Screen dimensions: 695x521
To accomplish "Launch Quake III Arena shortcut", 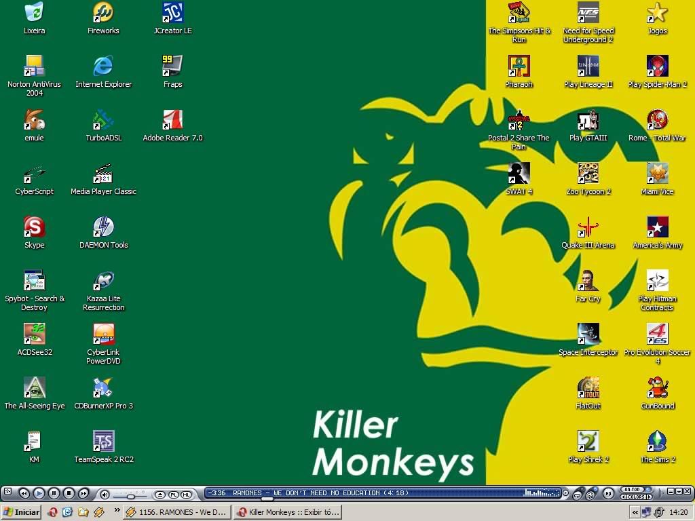I will click(x=588, y=227).
